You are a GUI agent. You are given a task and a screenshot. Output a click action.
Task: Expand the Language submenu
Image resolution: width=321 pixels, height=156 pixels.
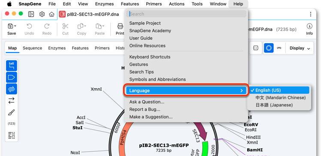coord(186,91)
